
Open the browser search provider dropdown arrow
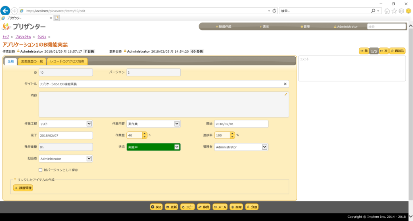tap(378, 11)
